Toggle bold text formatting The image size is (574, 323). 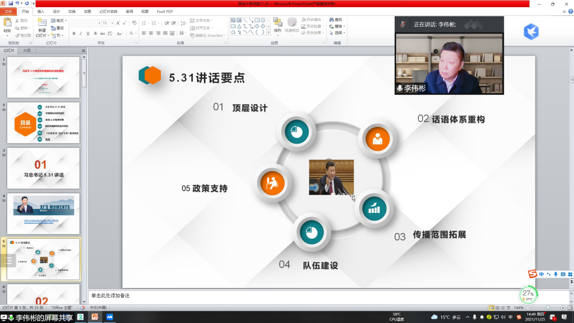74,34
